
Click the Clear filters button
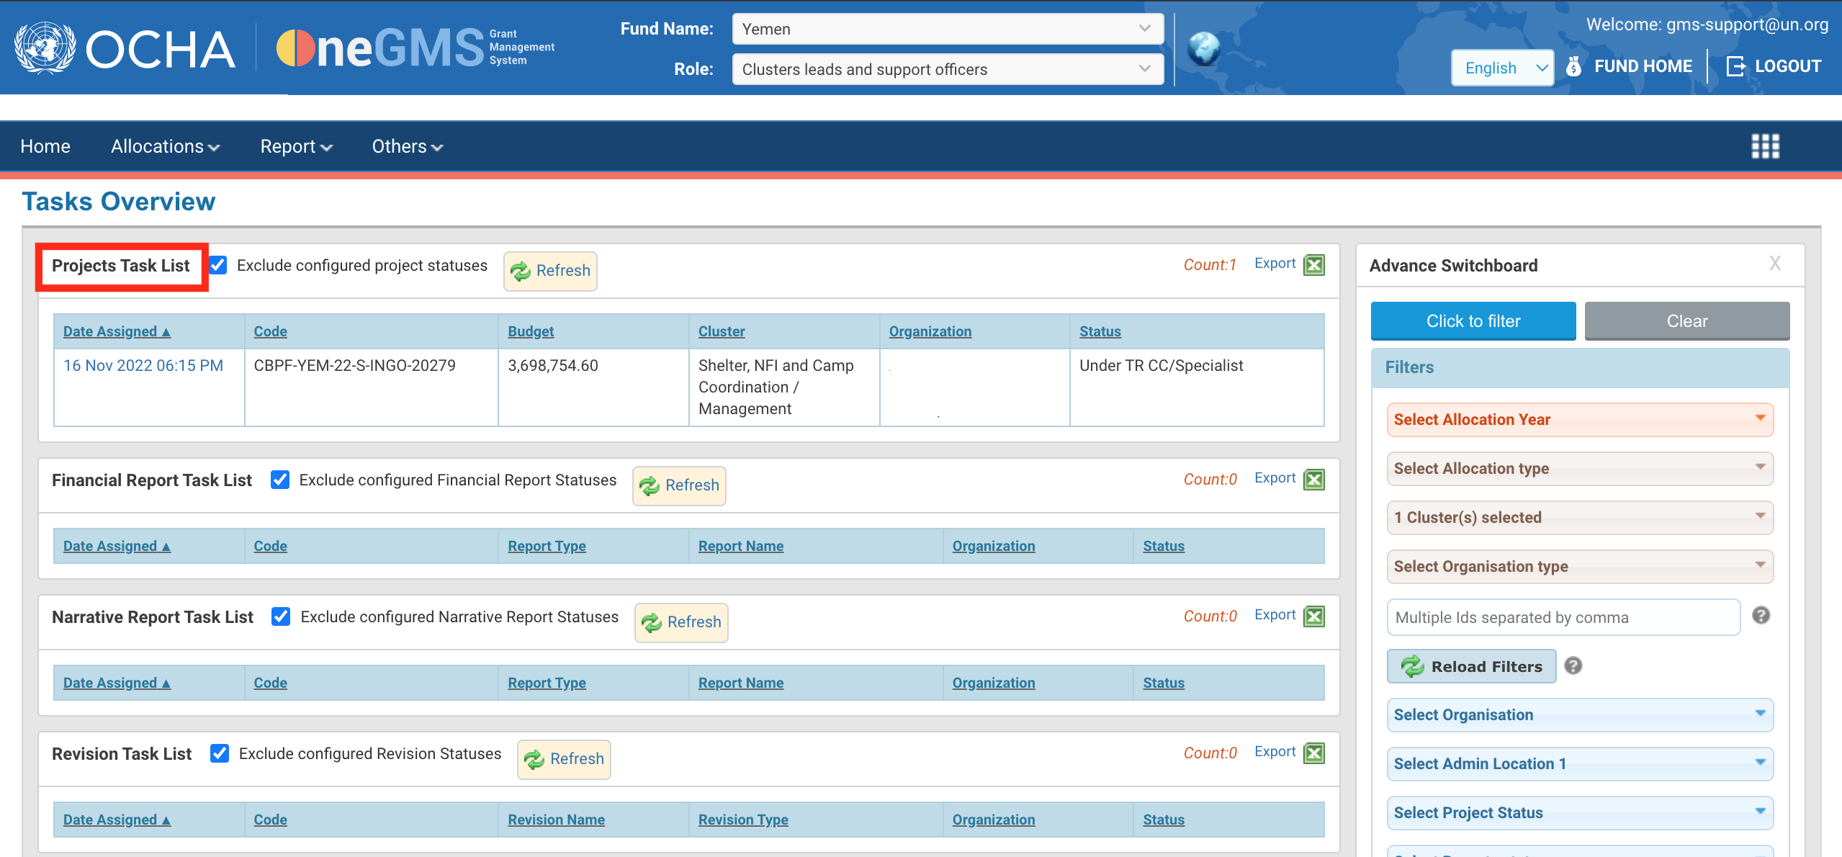tap(1687, 321)
